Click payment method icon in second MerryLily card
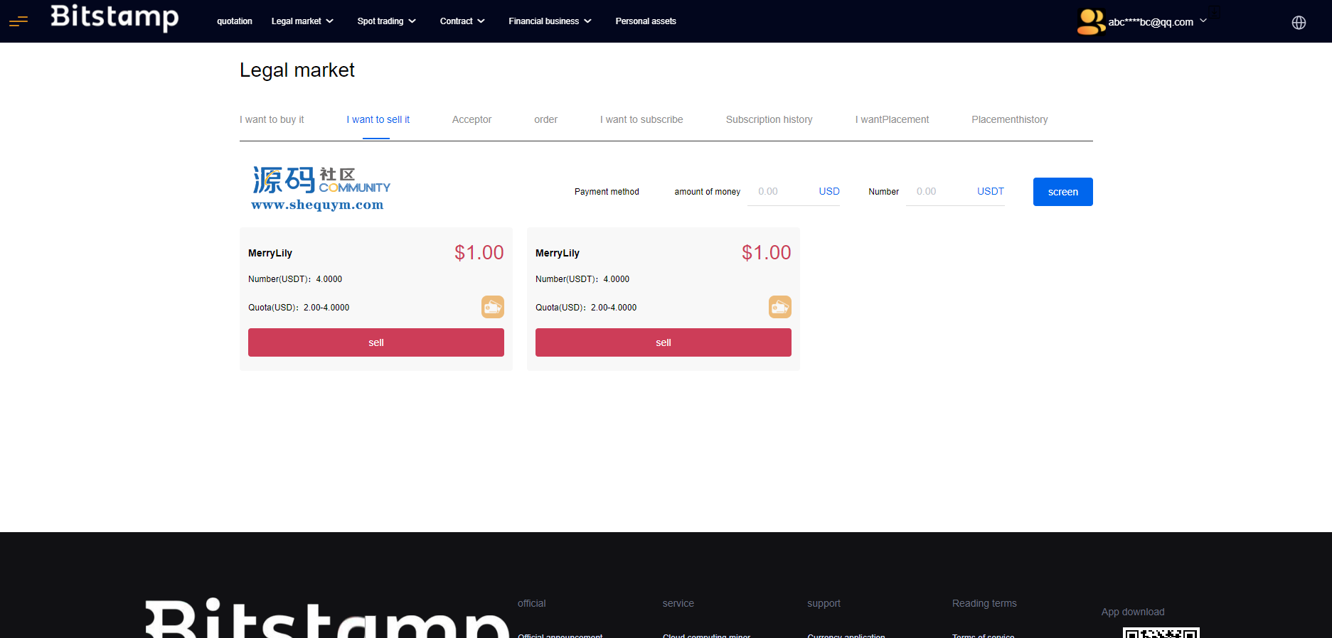 coord(780,307)
